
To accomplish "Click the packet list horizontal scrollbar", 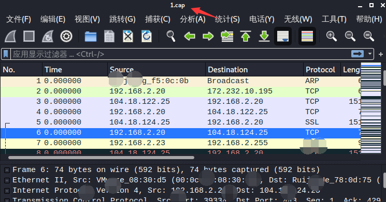I will point(101,158).
